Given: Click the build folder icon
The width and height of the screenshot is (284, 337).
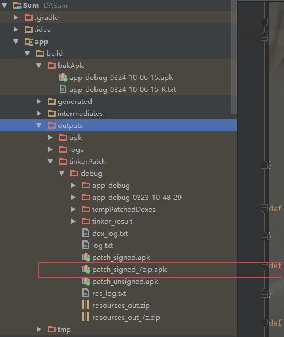Looking at the screenshot, I should tap(40, 53).
